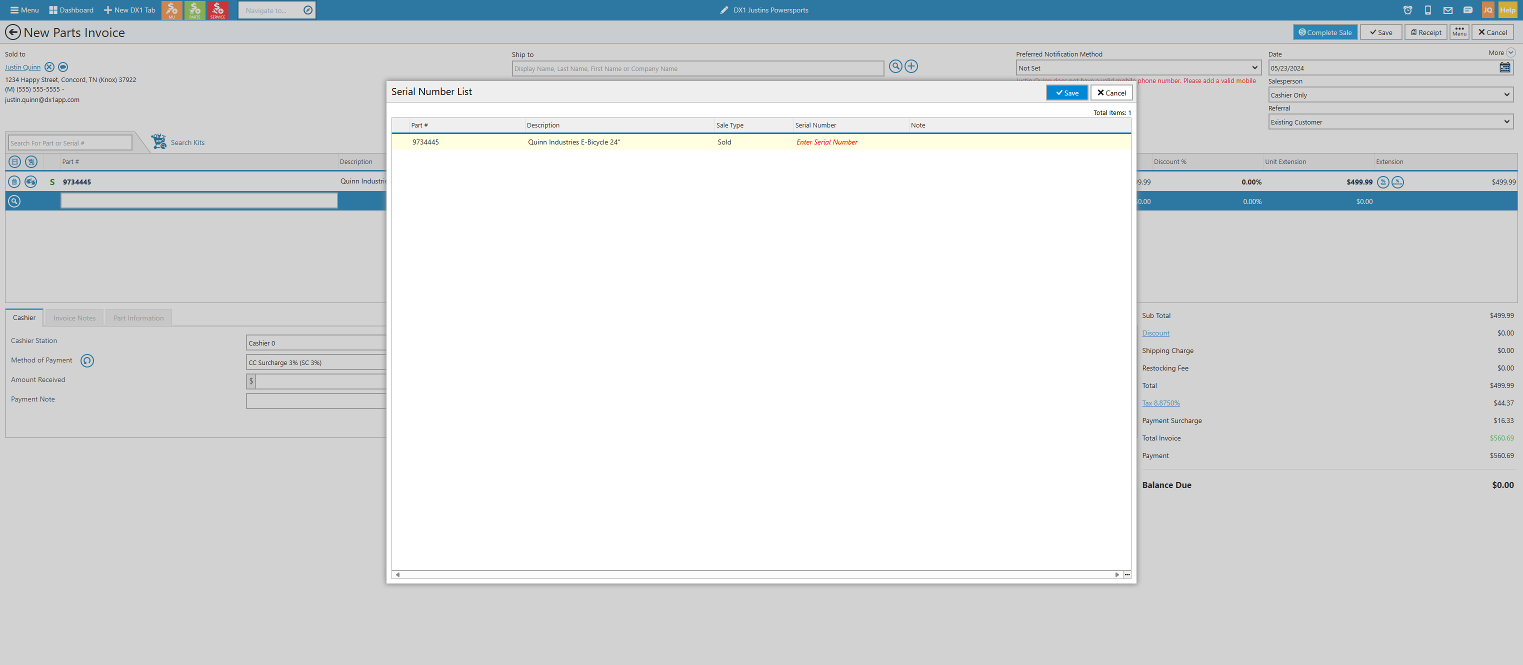Click the orange MU new sale icon
The image size is (1523, 665).
tap(171, 10)
